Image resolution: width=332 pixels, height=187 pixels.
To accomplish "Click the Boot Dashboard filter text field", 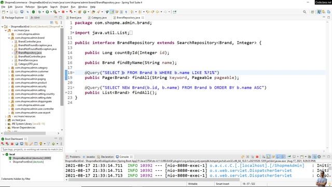I will click(32, 150).
